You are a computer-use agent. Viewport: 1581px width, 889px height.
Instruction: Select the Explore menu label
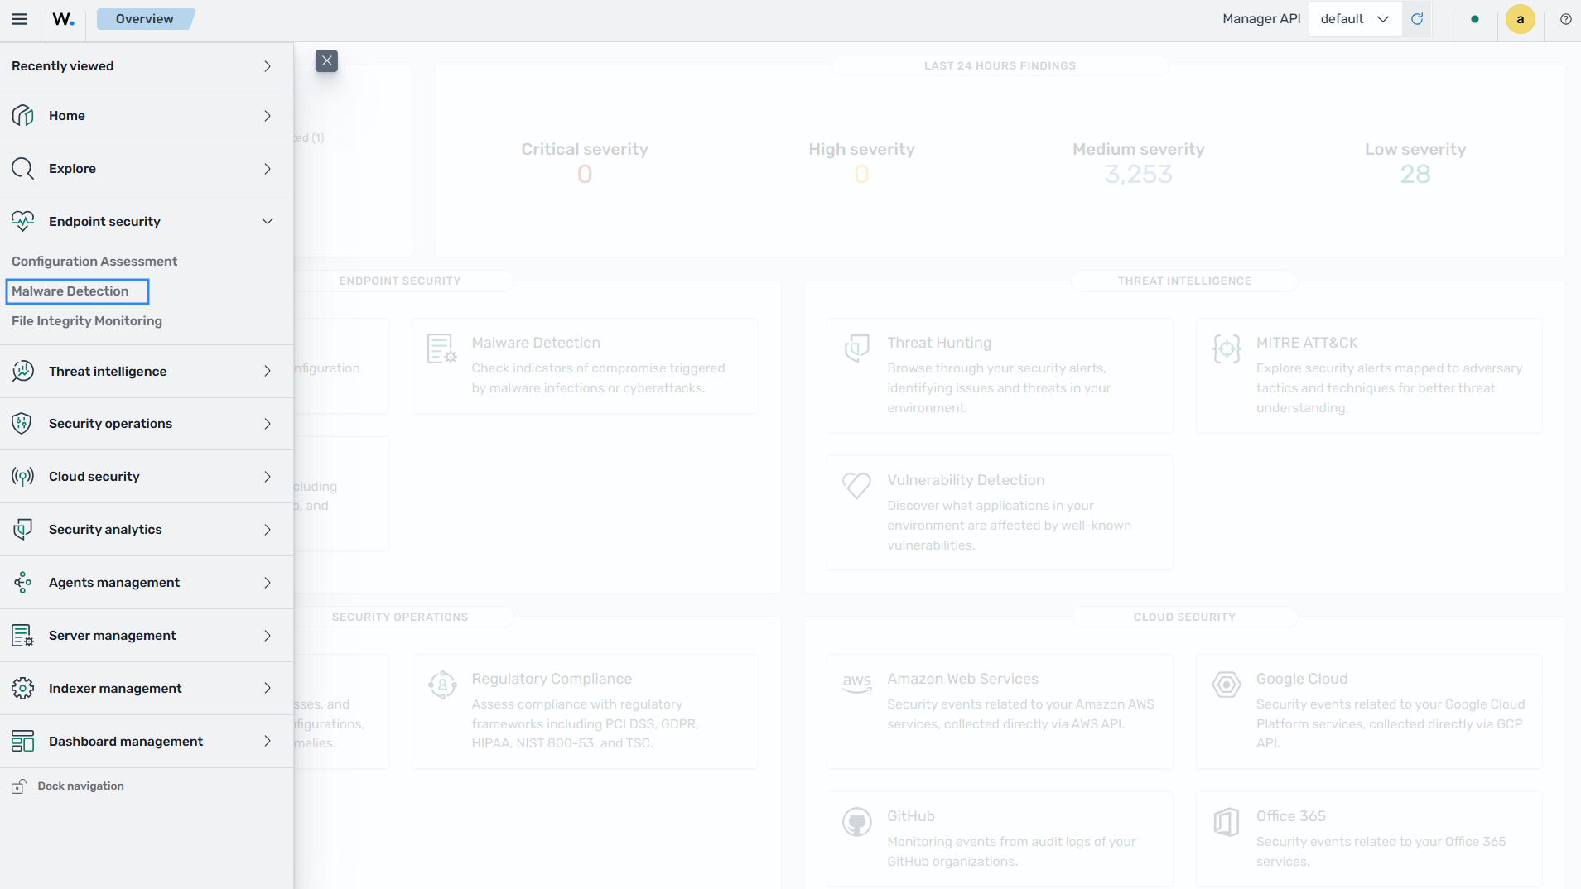tap(73, 169)
